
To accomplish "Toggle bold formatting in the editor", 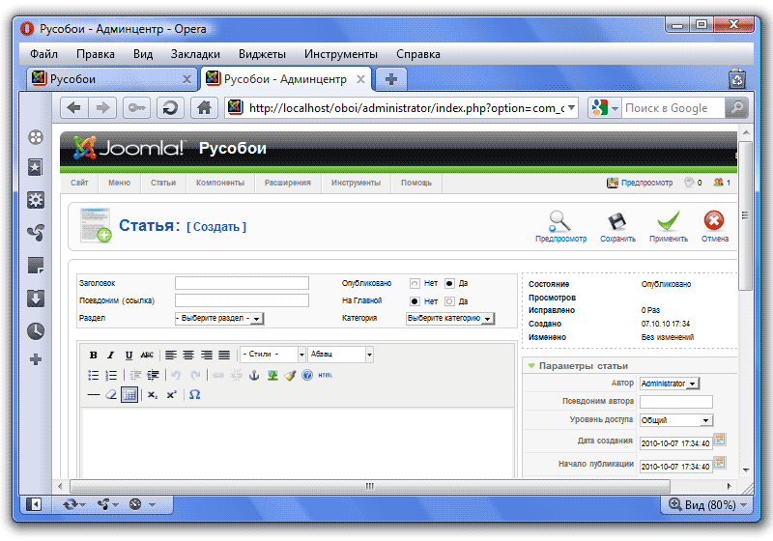I will [93, 356].
